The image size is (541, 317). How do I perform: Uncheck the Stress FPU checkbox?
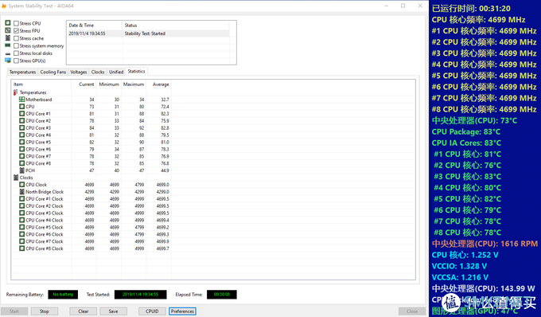tap(16, 31)
